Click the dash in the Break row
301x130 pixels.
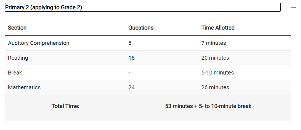click(x=129, y=73)
